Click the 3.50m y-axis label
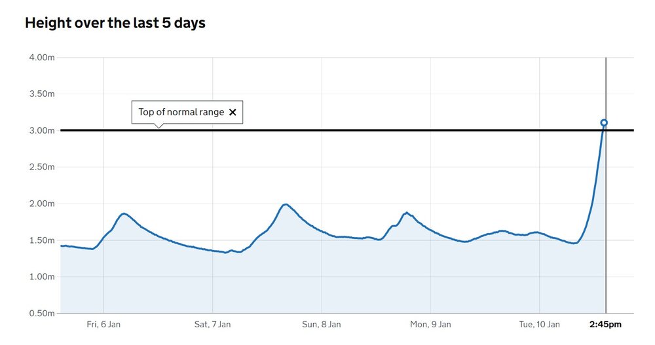655x345 pixels. [41, 94]
